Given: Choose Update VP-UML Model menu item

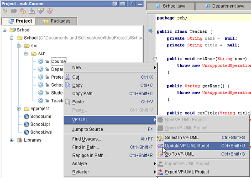Looking at the screenshot, I should [203, 146].
